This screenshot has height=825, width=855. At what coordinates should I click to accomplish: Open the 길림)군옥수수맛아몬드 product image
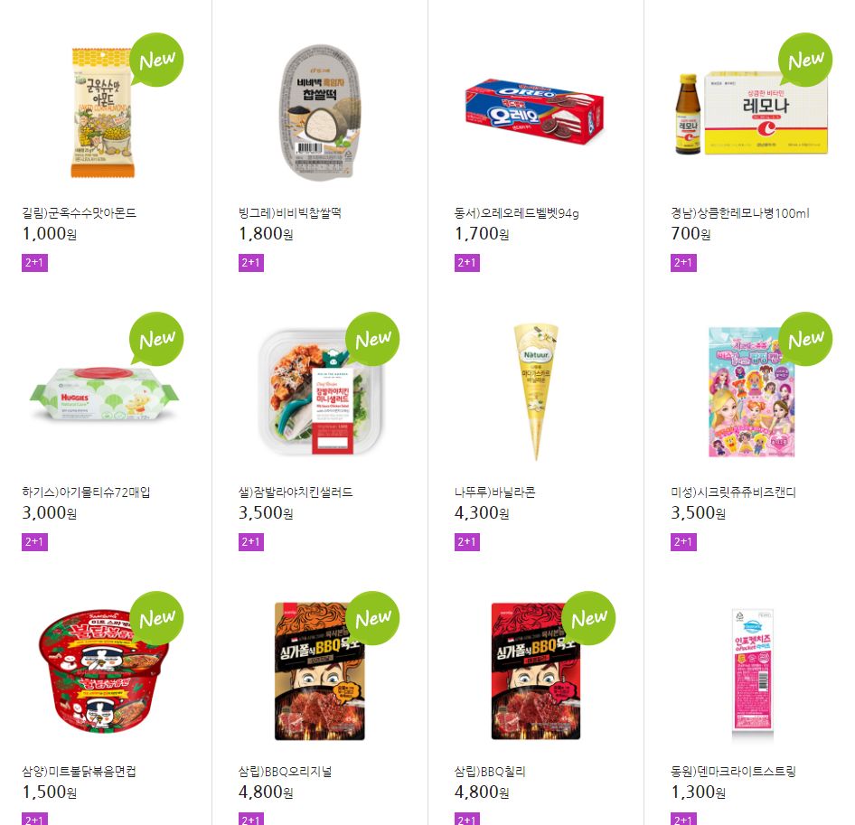[102, 113]
